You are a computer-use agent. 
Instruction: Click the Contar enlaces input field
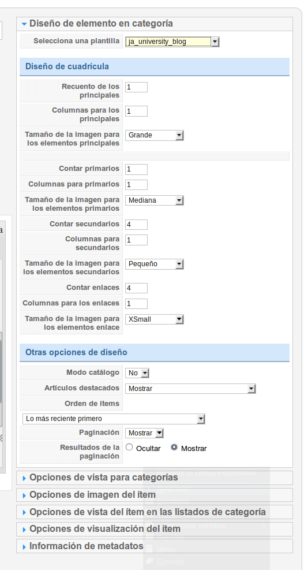point(137,288)
